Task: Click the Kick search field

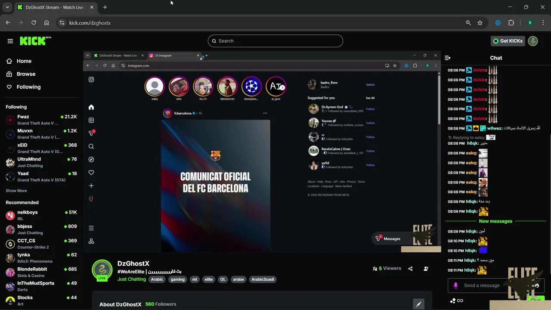Action: [275, 41]
